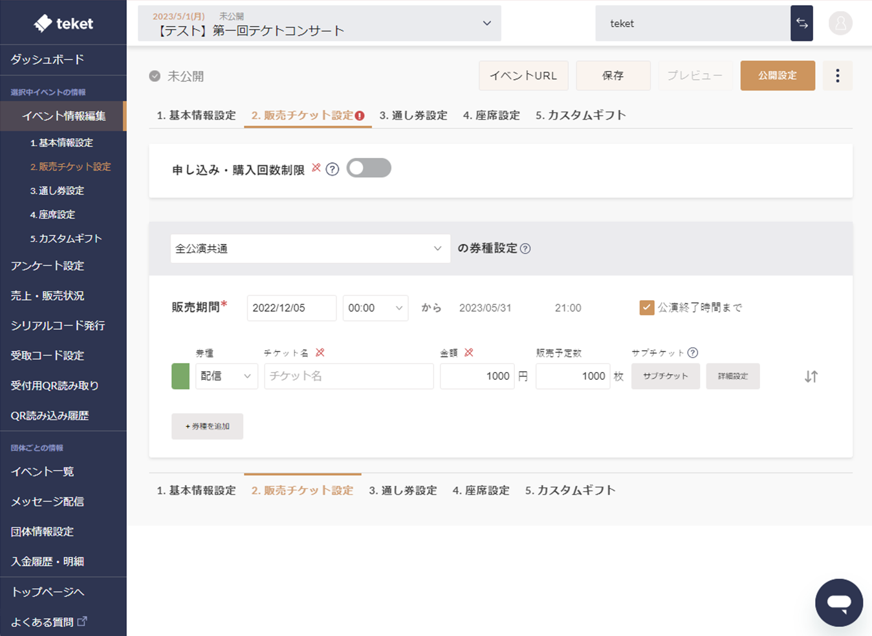
Task: Enable the 申し込み・購入回数制限 toggle switch
Action: (x=369, y=168)
